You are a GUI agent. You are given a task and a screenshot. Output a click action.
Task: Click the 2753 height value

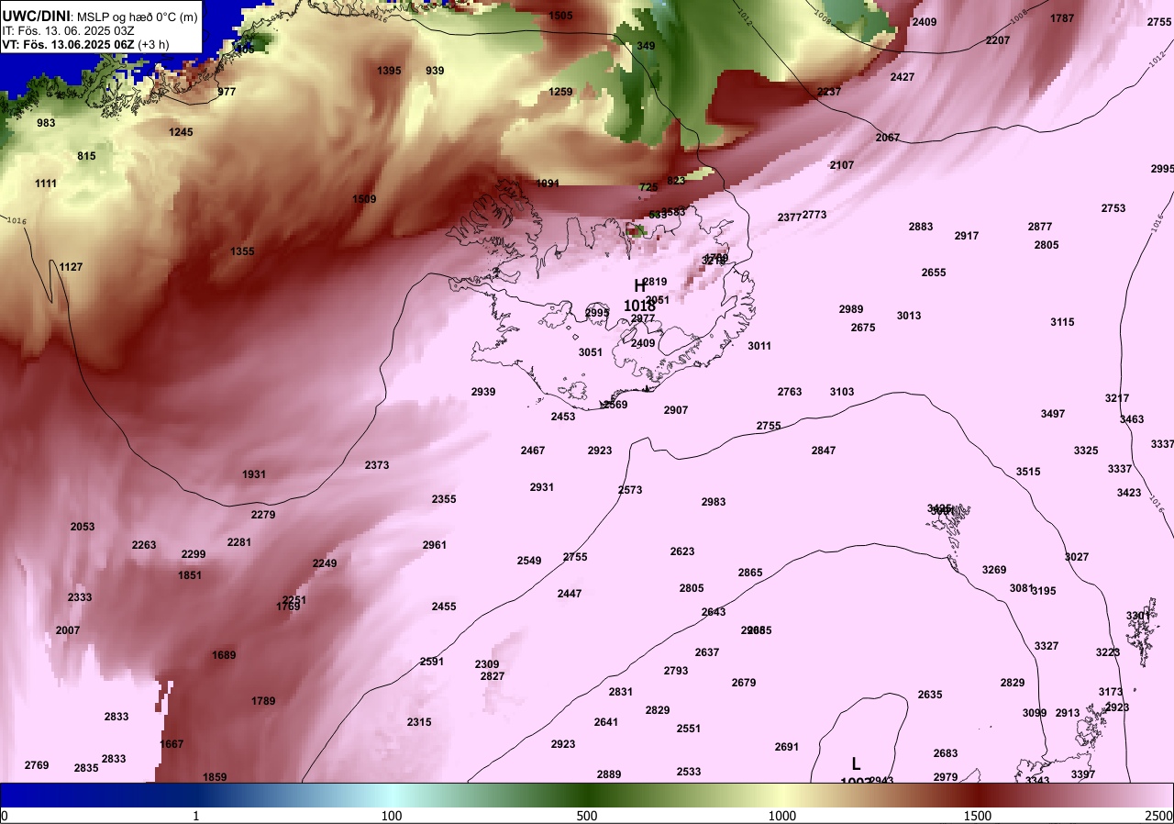(1113, 208)
